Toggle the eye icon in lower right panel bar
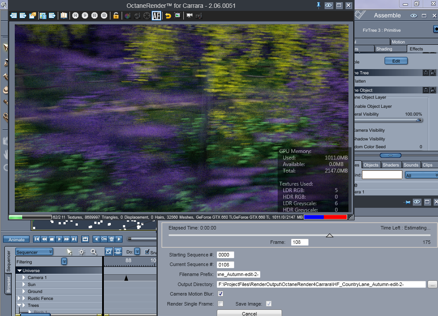This screenshot has width=438, height=316. pos(417,202)
